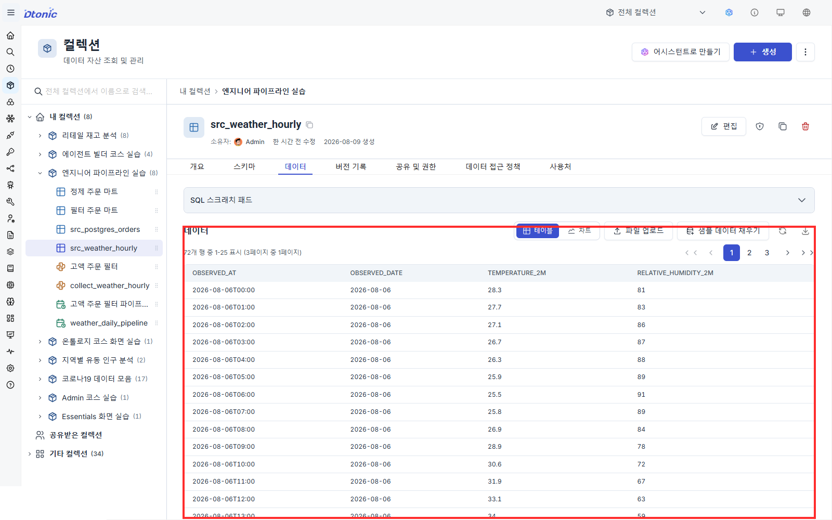Open search from the left sidebar magnifier icon
Screen dimensions: 832x520
point(10,52)
